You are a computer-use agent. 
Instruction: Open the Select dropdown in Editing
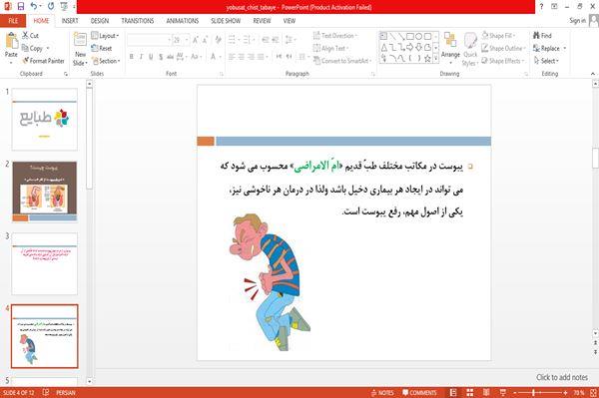coord(546,61)
